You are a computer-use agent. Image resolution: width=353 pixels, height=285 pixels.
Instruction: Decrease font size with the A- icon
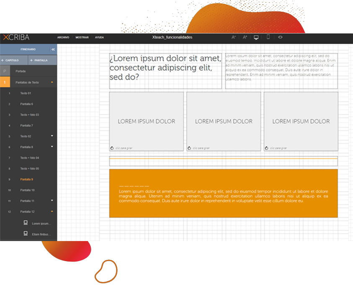(x=234, y=37)
